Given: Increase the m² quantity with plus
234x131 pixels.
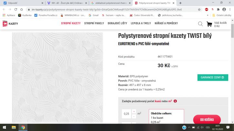Looking at the screenshot, I should tap(134, 111).
